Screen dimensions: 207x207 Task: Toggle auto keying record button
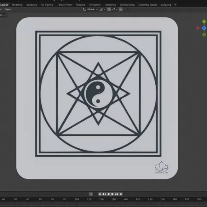click(91, 194)
